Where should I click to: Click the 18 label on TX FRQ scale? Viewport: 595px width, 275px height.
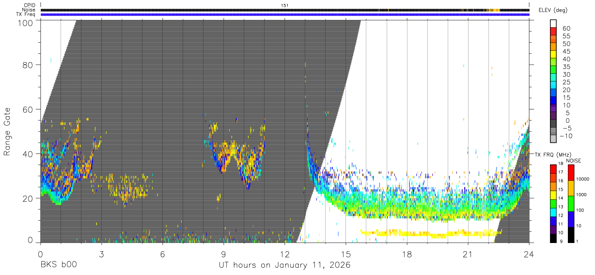pyautogui.click(x=561, y=164)
